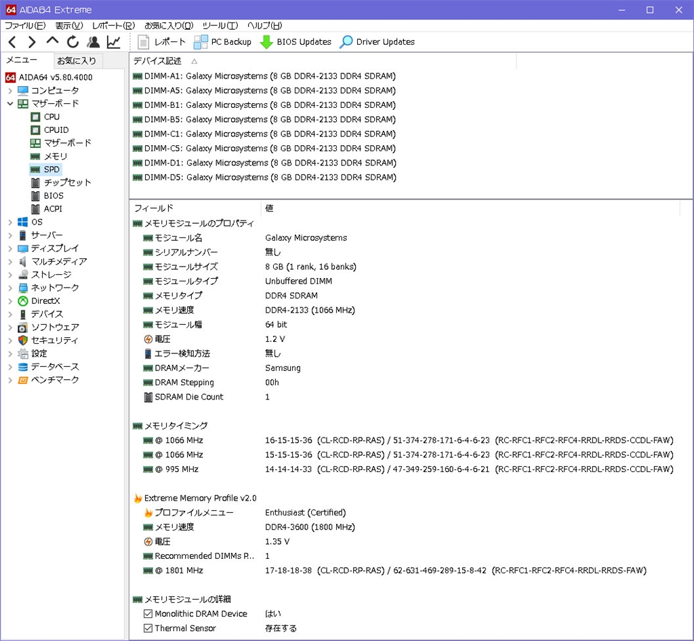The width and height of the screenshot is (694, 641).
Task: Expand the ベンチマーク tree node
Action: pos(10,380)
